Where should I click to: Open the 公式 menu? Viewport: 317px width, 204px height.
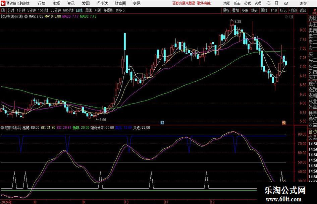click(x=248, y=3)
